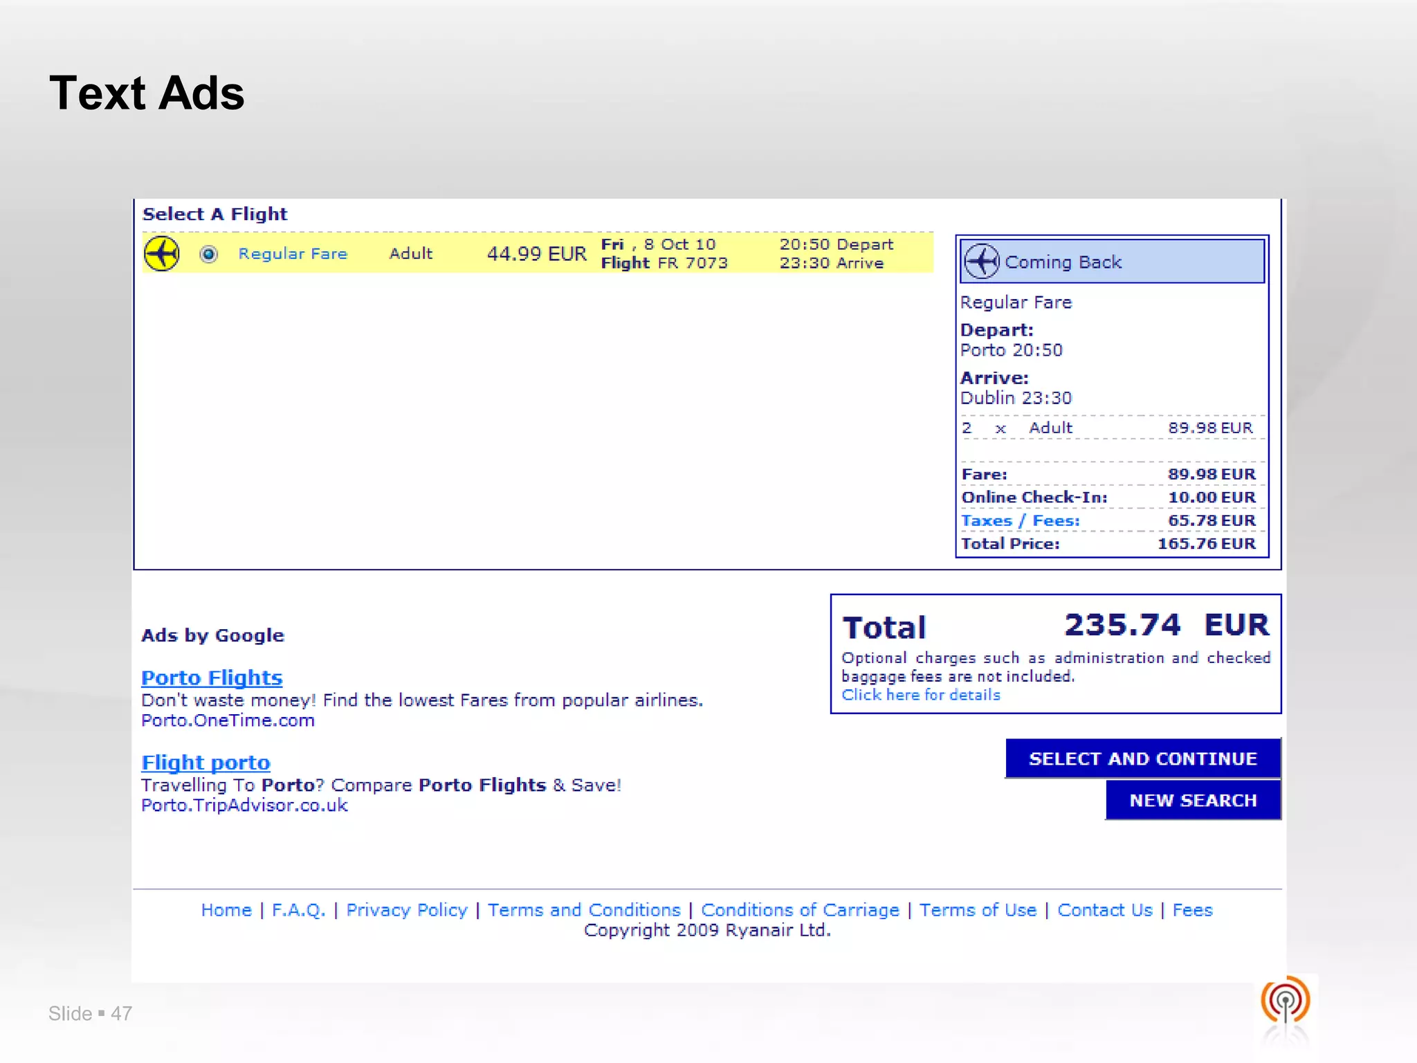Click the Porto 20:50 departure text

pyautogui.click(x=1011, y=350)
